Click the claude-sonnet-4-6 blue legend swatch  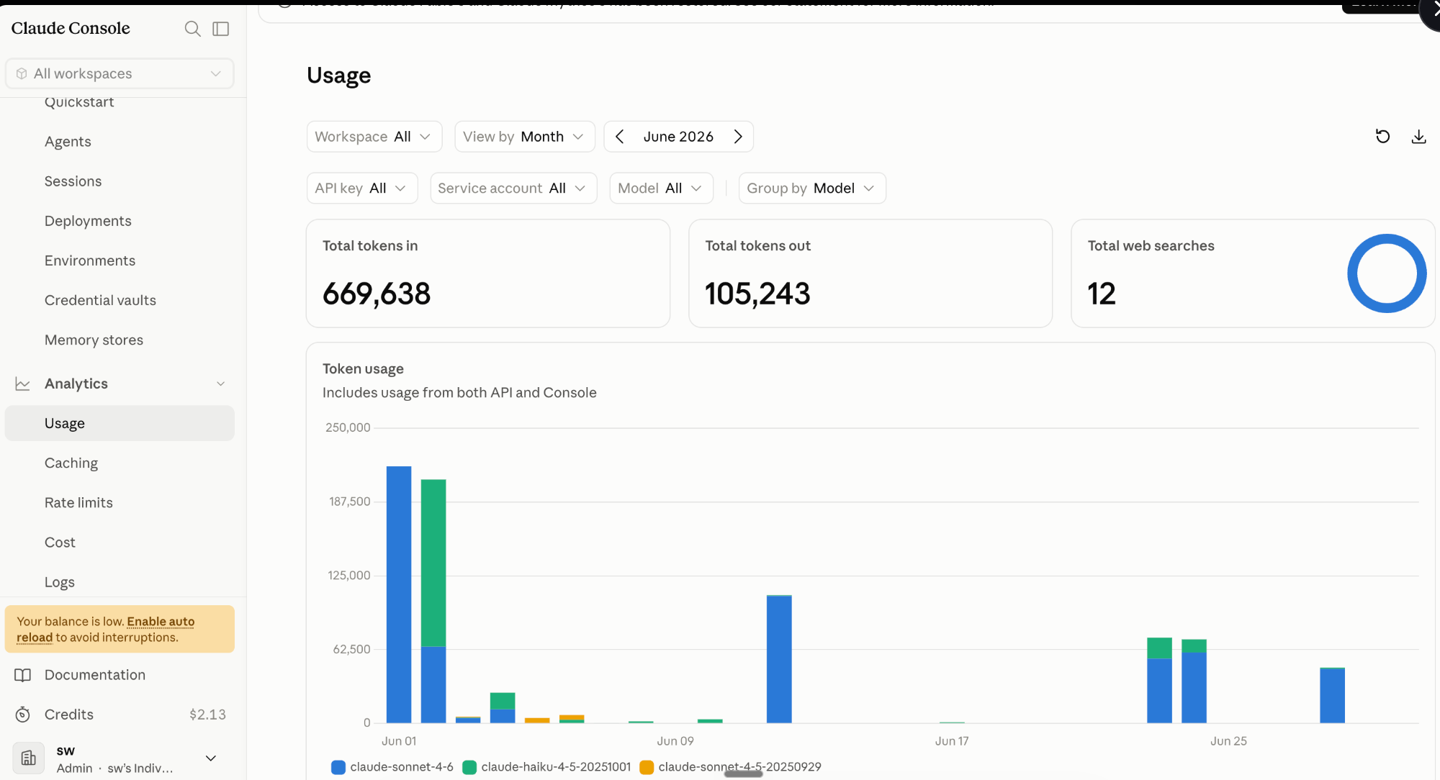coord(338,768)
